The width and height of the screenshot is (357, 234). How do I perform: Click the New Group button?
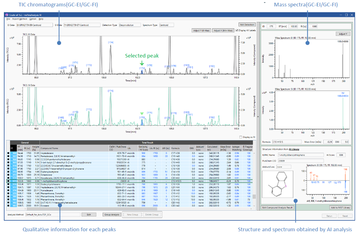tap(132, 214)
